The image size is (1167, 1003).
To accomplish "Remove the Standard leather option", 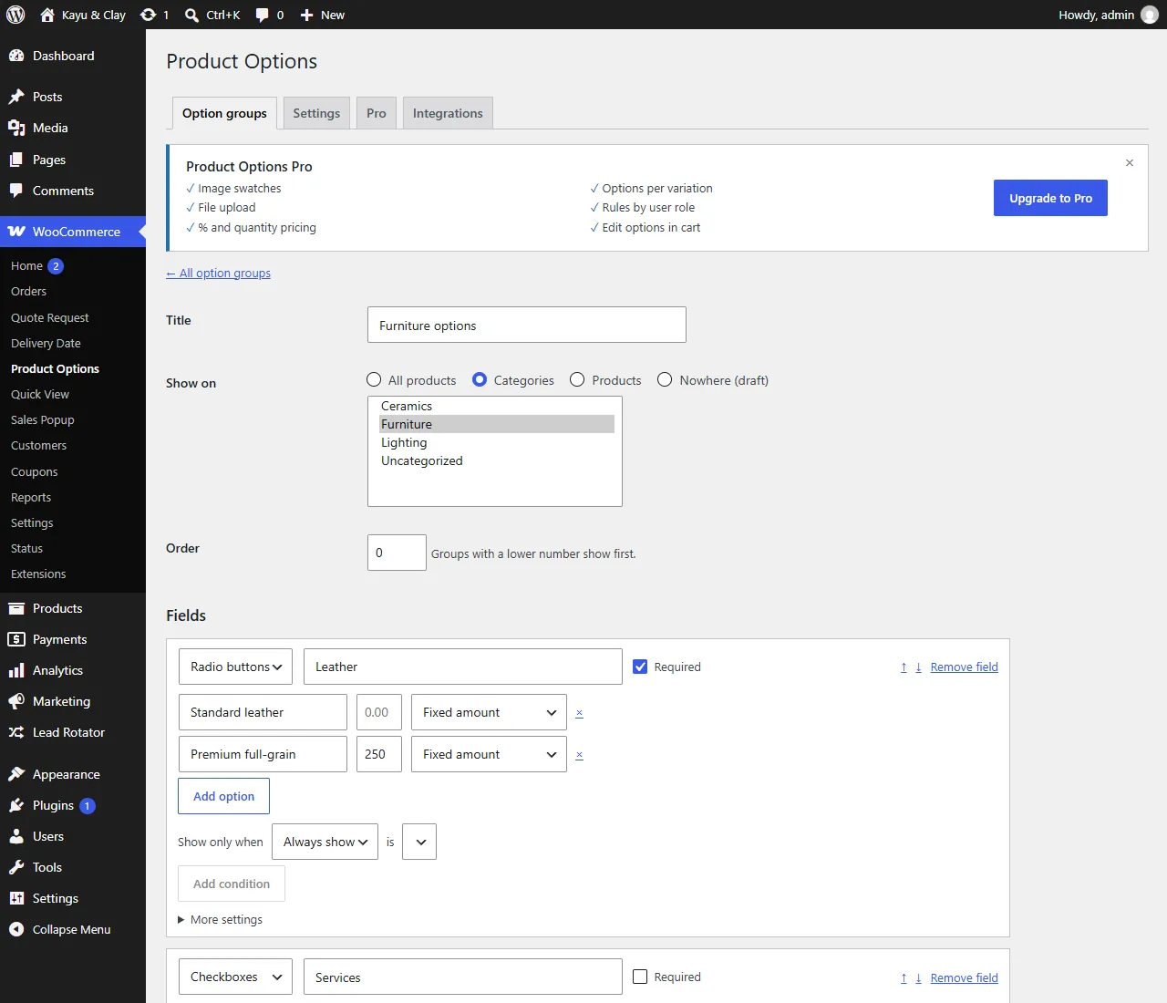I will point(579,713).
